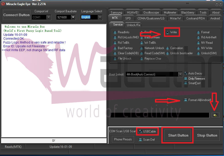The image size is (224, 156).
Task: Switch to the SPD tab
Action: tap(128, 18)
